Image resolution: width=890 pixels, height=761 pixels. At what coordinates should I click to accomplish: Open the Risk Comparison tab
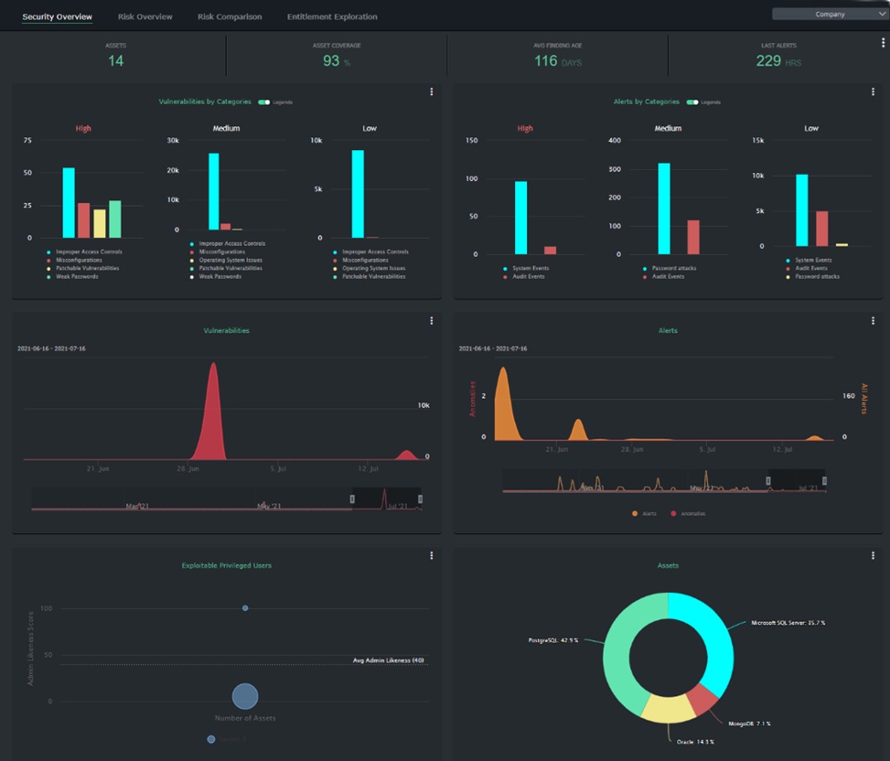[x=230, y=16]
